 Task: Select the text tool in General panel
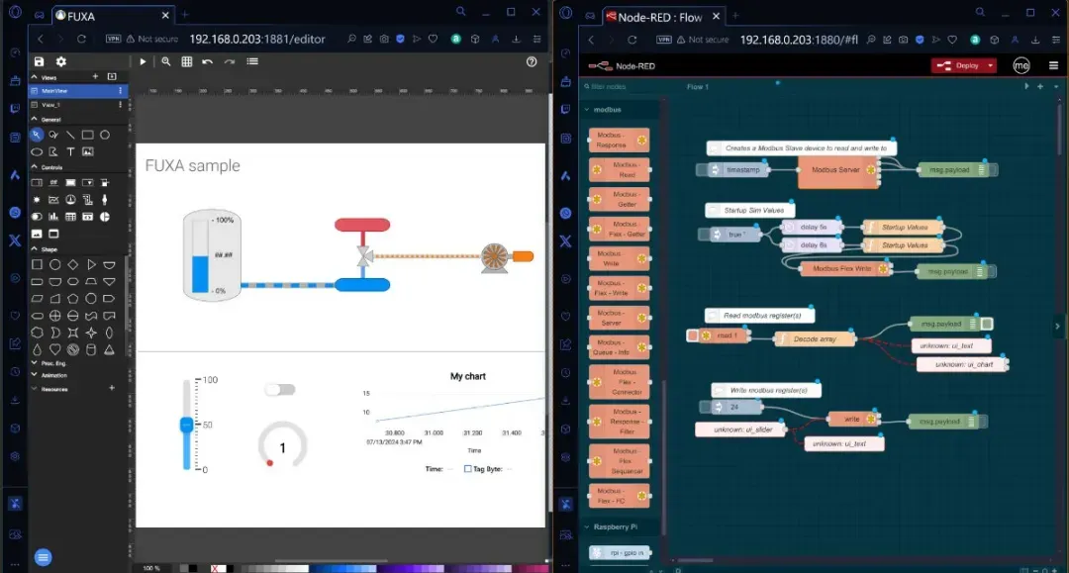(x=70, y=151)
